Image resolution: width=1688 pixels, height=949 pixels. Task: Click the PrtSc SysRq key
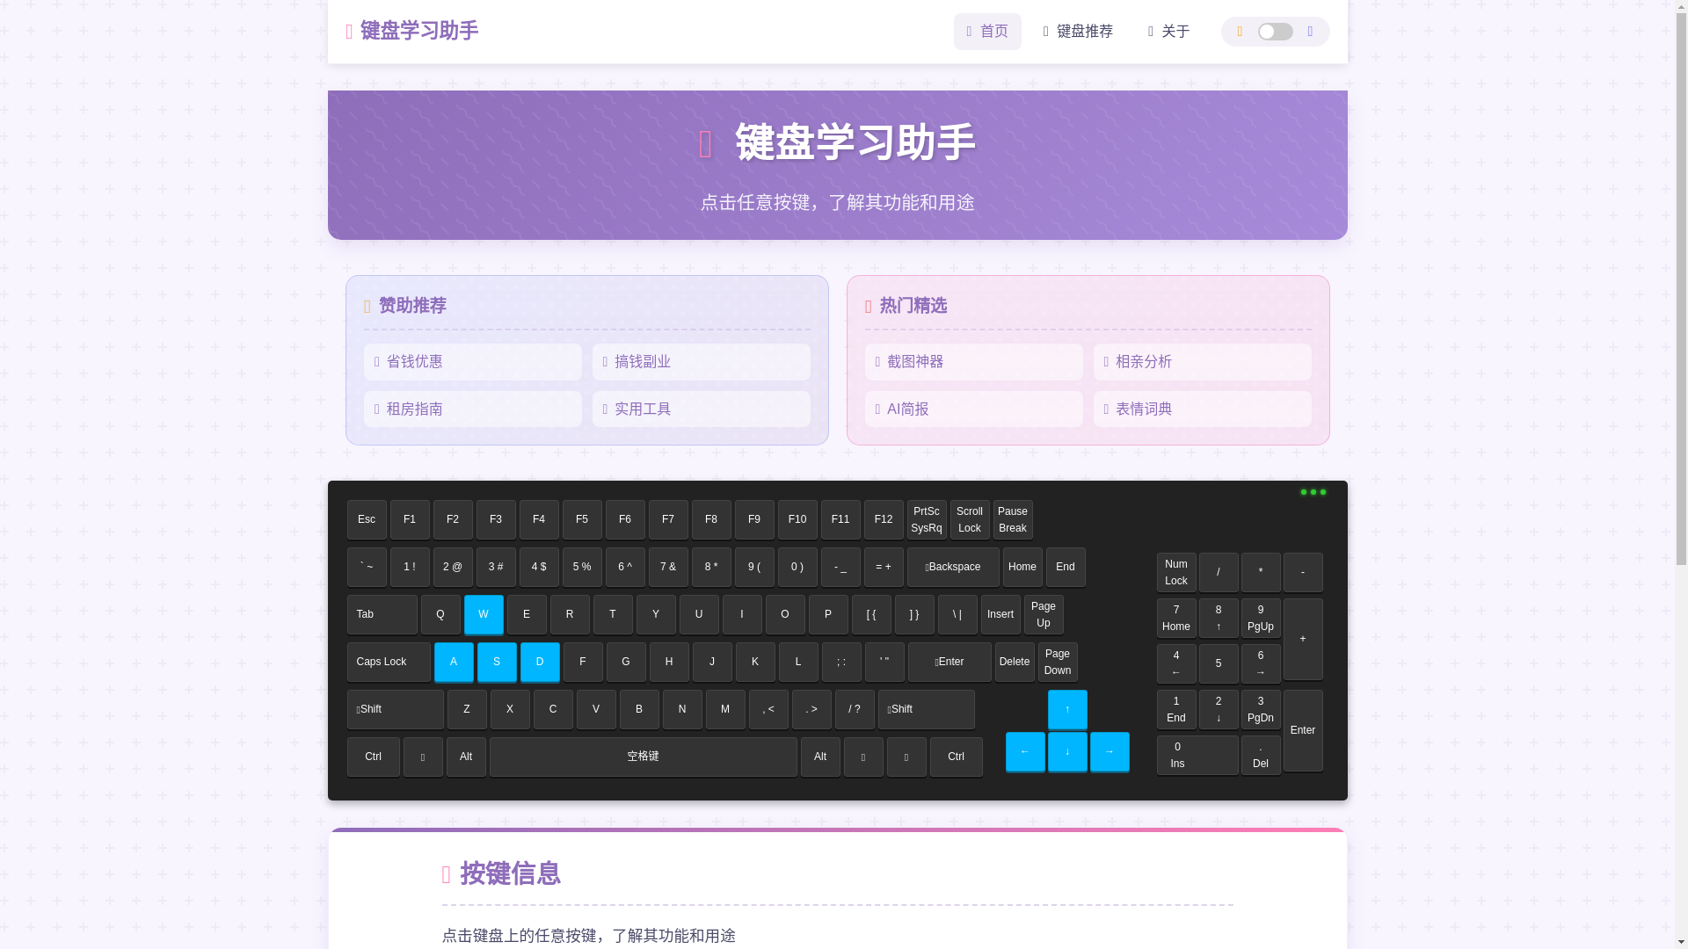pyautogui.click(x=927, y=519)
